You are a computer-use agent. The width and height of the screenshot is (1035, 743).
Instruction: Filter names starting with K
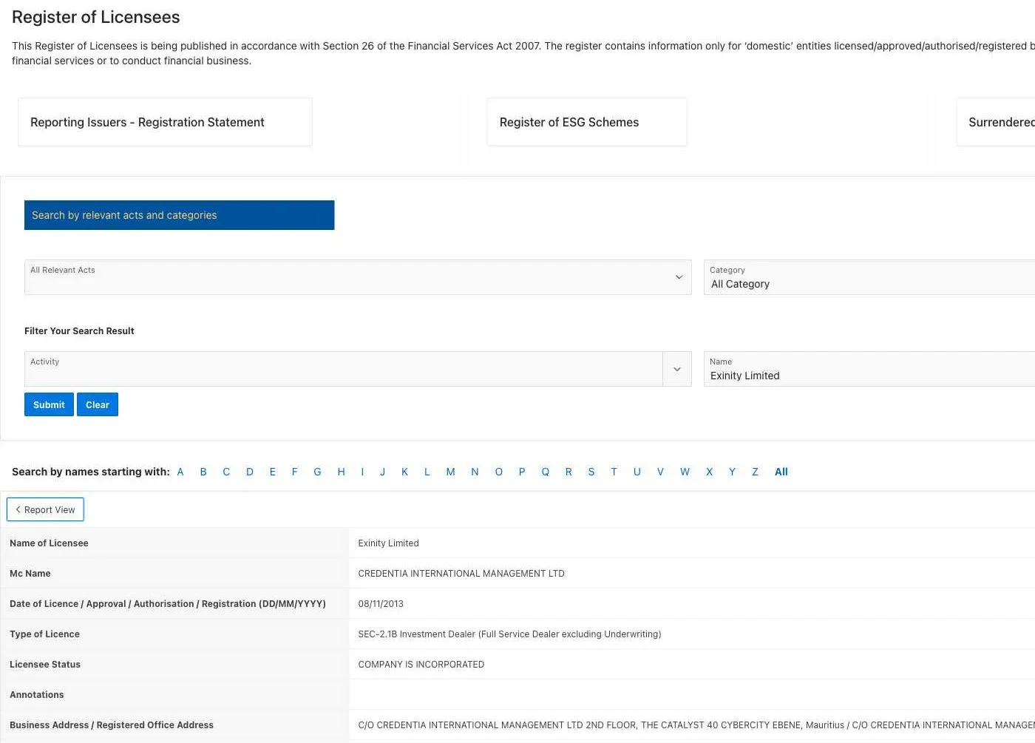pos(404,472)
